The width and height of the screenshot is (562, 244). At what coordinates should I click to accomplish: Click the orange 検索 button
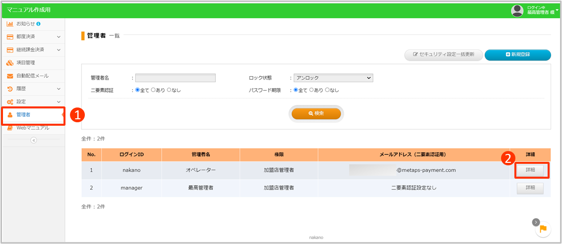[x=316, y=113]
